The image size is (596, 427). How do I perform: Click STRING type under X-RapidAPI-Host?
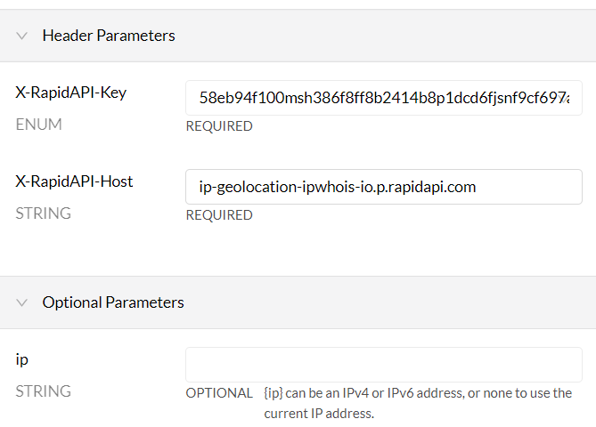click(44, 213)
